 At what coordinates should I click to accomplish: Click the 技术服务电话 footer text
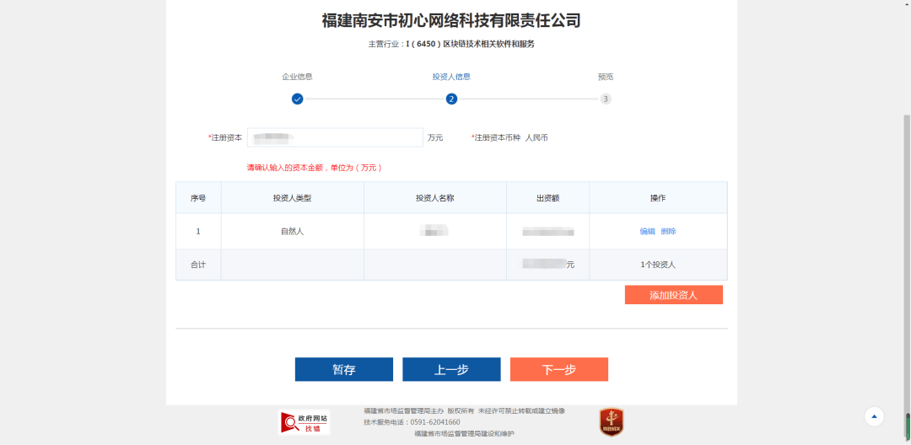tap(412, 422)
